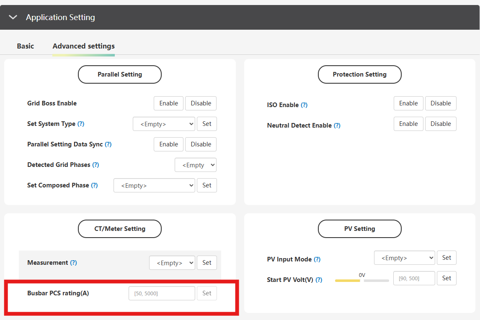
Task: Expand the Set Composed Phase dropdown
Action: click(154, 185)
